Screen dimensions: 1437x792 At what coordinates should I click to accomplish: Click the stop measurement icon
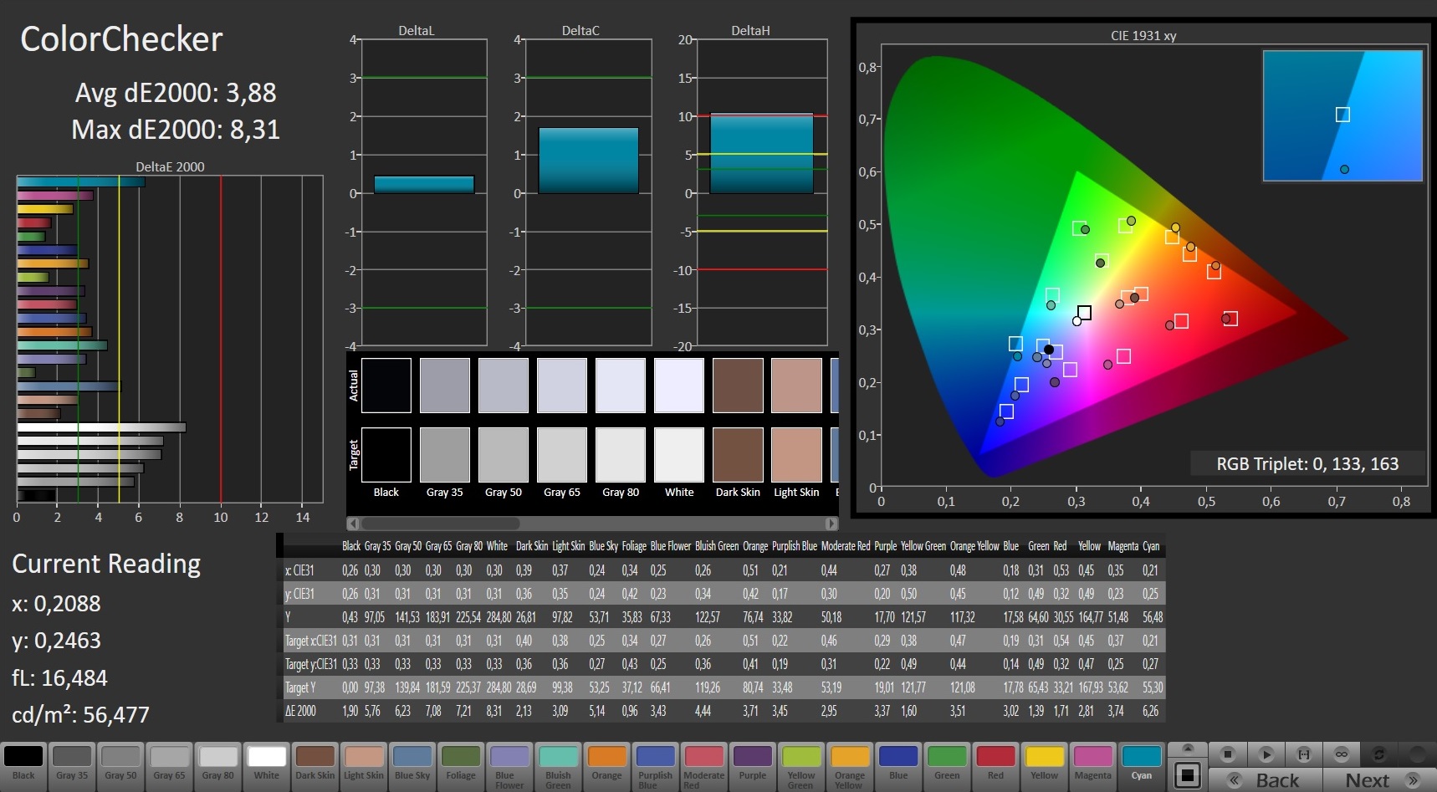point(1227,754)
